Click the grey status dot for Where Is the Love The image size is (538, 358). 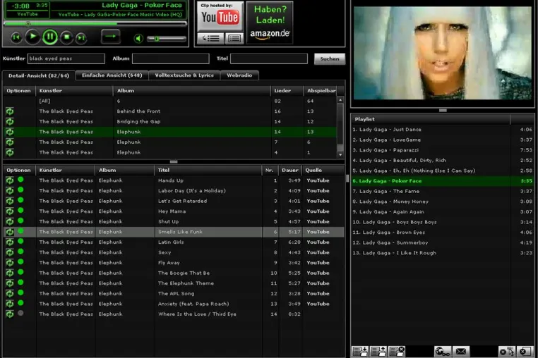tap(20, 313)
